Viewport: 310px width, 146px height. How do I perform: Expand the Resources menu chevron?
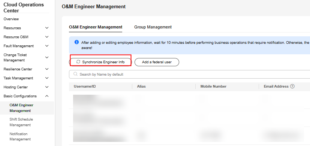click(x=47, y=28)
